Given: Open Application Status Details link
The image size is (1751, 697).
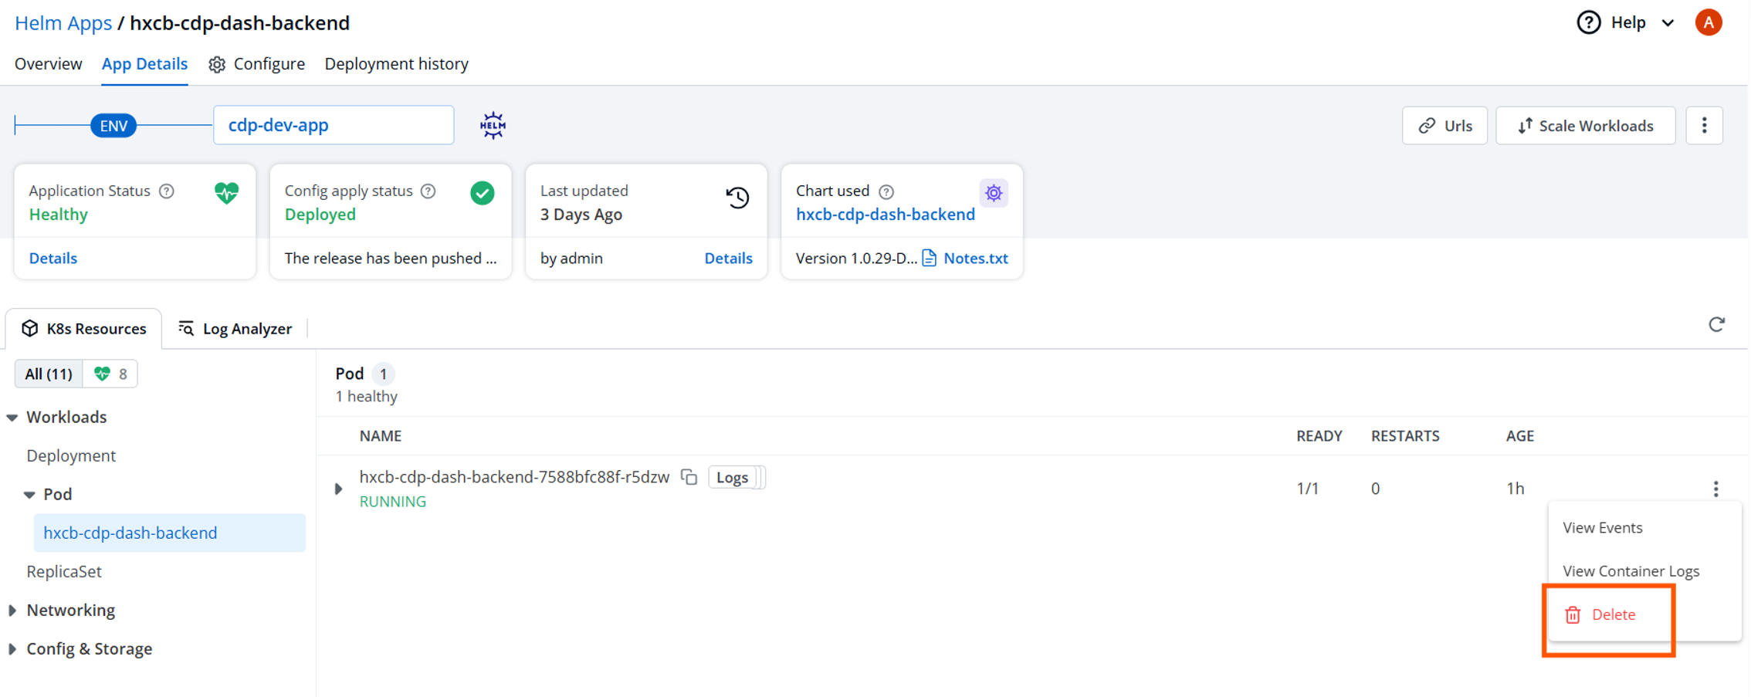Looking at the screenshot, I should (53, 259).
